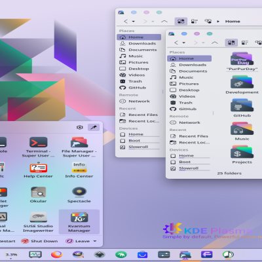Select Documents in back Dolphin window Places

pos(139,50)
